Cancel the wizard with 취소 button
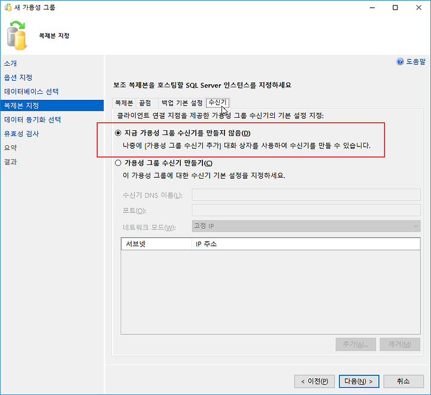 (403, 381)
